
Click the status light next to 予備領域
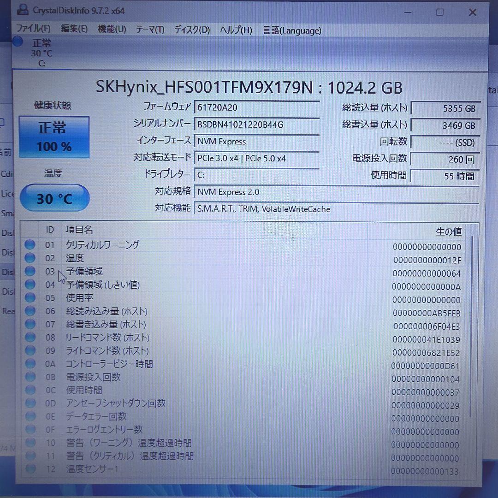point(30,272)
